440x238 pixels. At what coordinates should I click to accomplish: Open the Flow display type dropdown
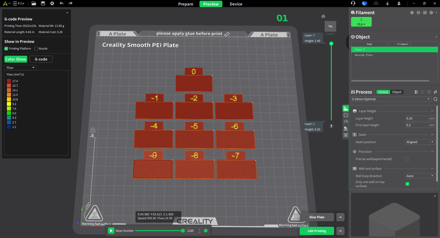coord(20,68)
